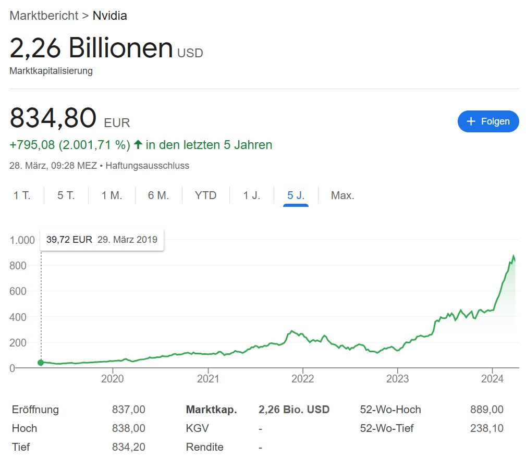Viewport: 526px width, 458px height.
Task: Switch to 1 M. chart range
Action: point(112,195)
